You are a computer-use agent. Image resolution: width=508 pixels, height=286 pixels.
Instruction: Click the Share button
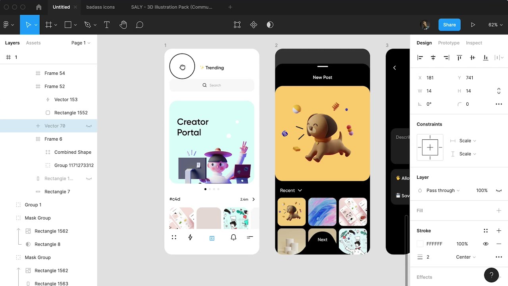449,25
